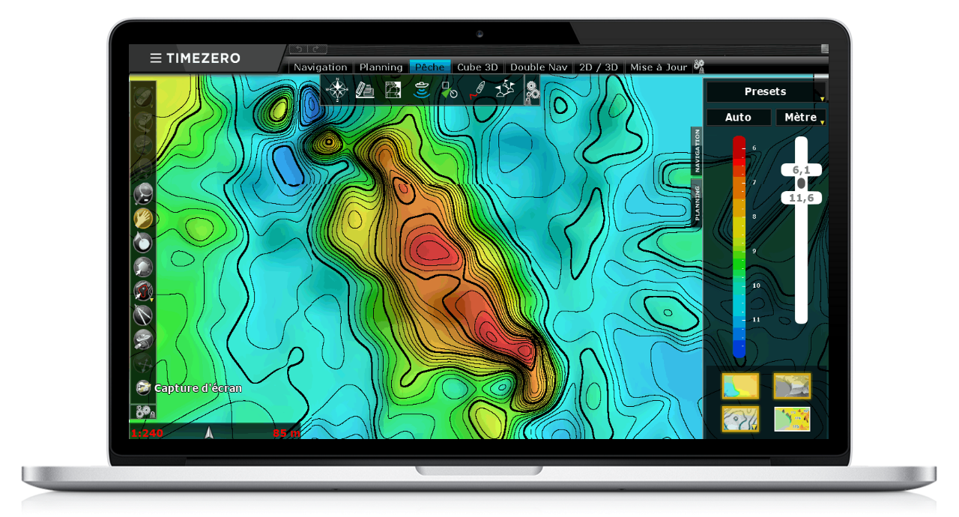
Task: Select the divider measuring tool
Action: (143, 315)
